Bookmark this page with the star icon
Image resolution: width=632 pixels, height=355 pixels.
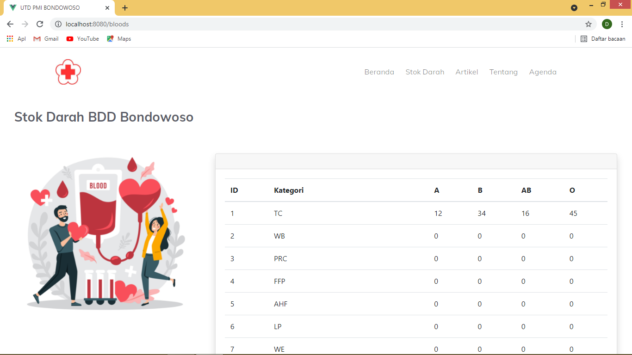click(x=589, y=24)
